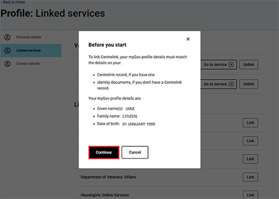Click the second Link button from top
279x199 pixels.
(251, 141)
